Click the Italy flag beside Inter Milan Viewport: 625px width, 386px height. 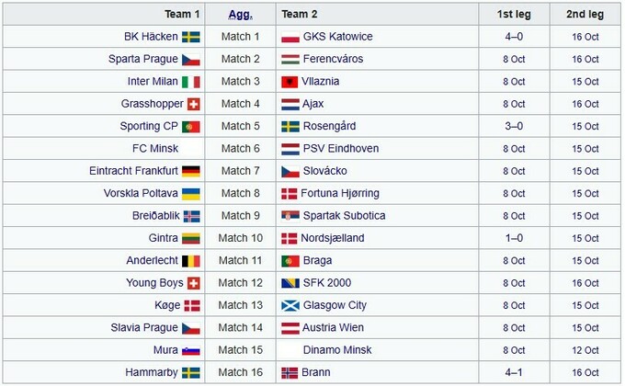tap(191, 82)
